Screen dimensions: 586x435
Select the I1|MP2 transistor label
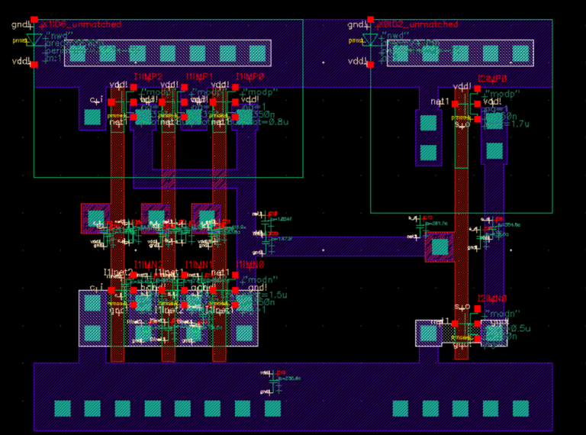coord(148,77)
